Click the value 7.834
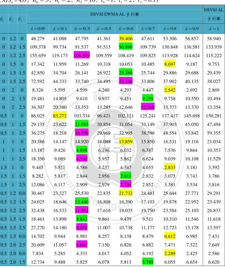 coord(37,253)
